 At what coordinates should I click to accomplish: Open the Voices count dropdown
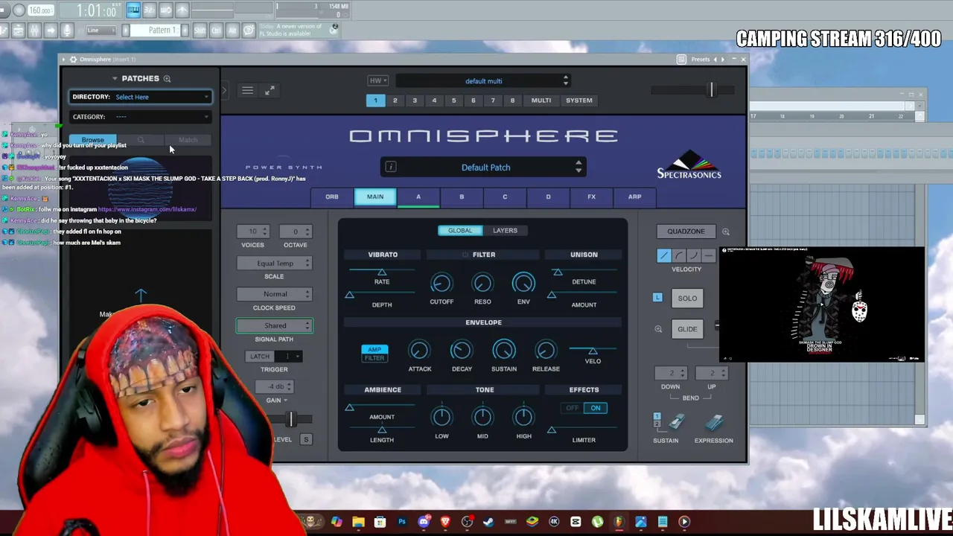tap(252, 232)
